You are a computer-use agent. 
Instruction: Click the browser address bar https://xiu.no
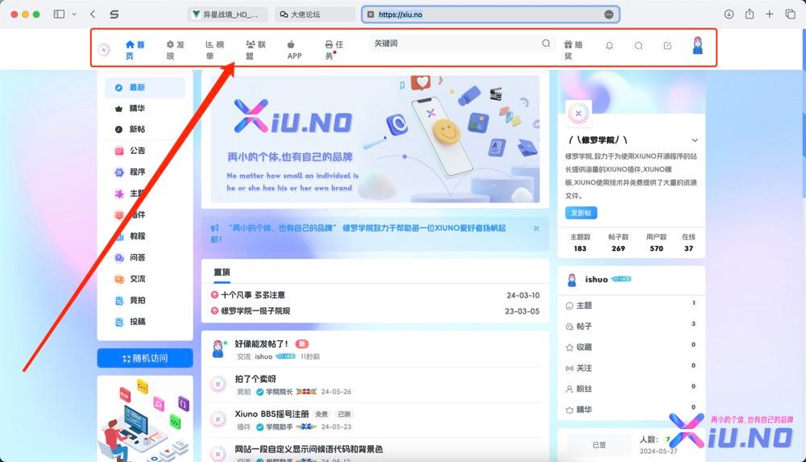point(490,15)
